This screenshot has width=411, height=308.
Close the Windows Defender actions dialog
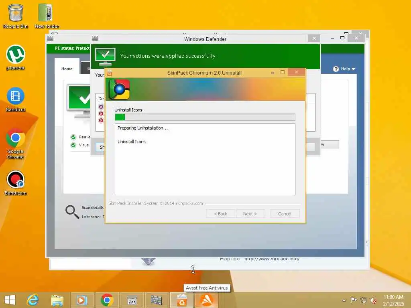click(x=314, y=39)
